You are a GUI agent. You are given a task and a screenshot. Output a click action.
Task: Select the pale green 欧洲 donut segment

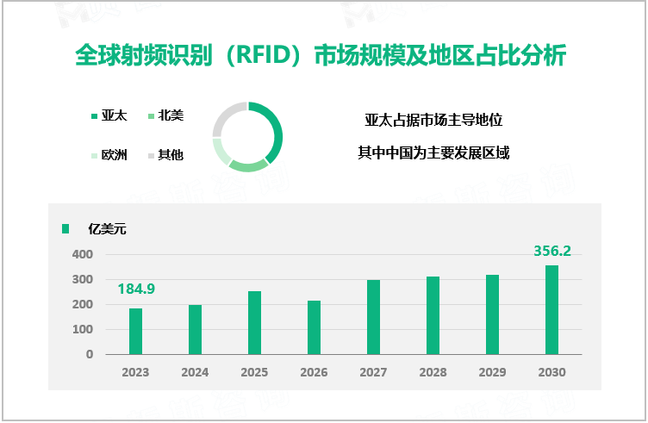pyautogui.click(x=221, y=152)
